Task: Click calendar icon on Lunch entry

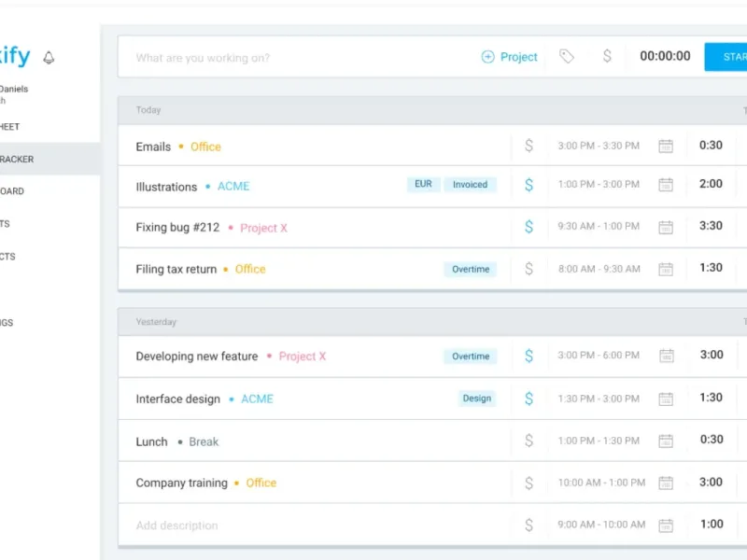Action: (666, 441)
